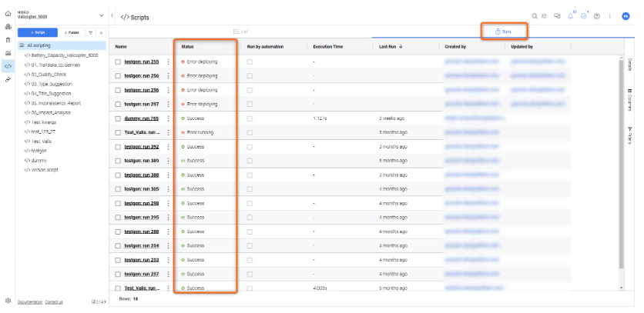Toggle Run by automation for testgen: run 257
Viewport: 644px width, 313px height.
(250, 274)
